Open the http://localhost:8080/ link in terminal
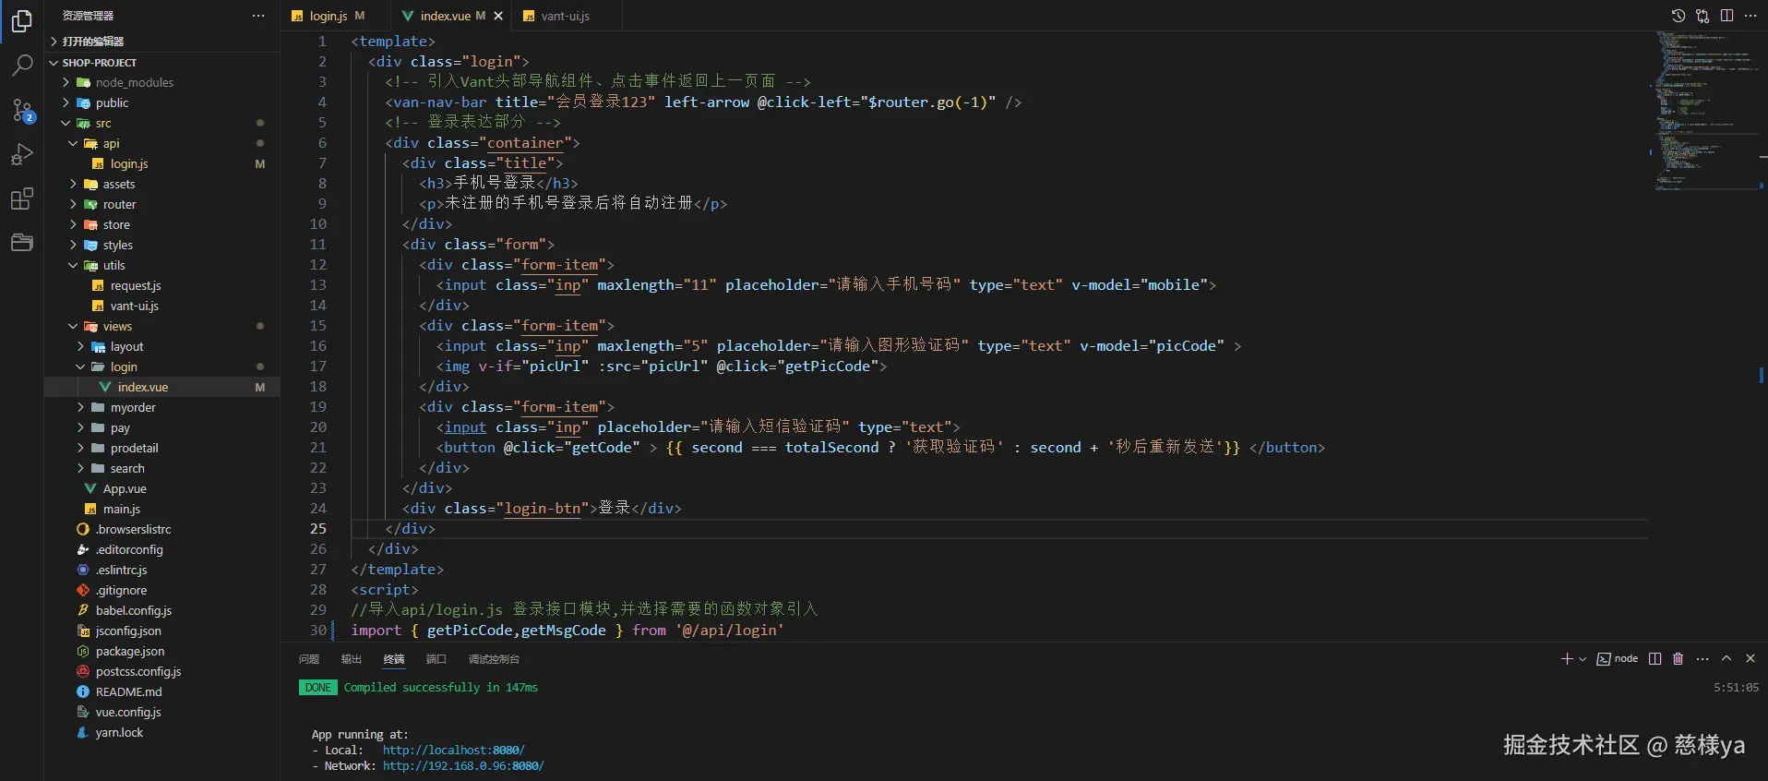1768x781 pixels. (x=453, y=750)
